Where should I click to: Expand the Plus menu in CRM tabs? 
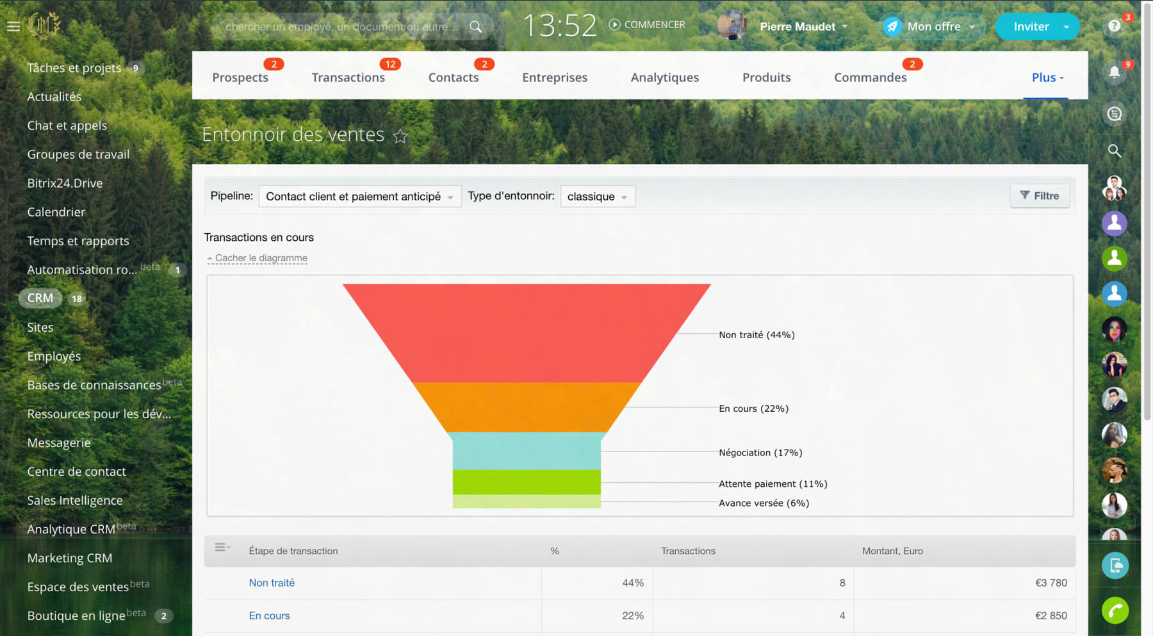[1047, 77]
